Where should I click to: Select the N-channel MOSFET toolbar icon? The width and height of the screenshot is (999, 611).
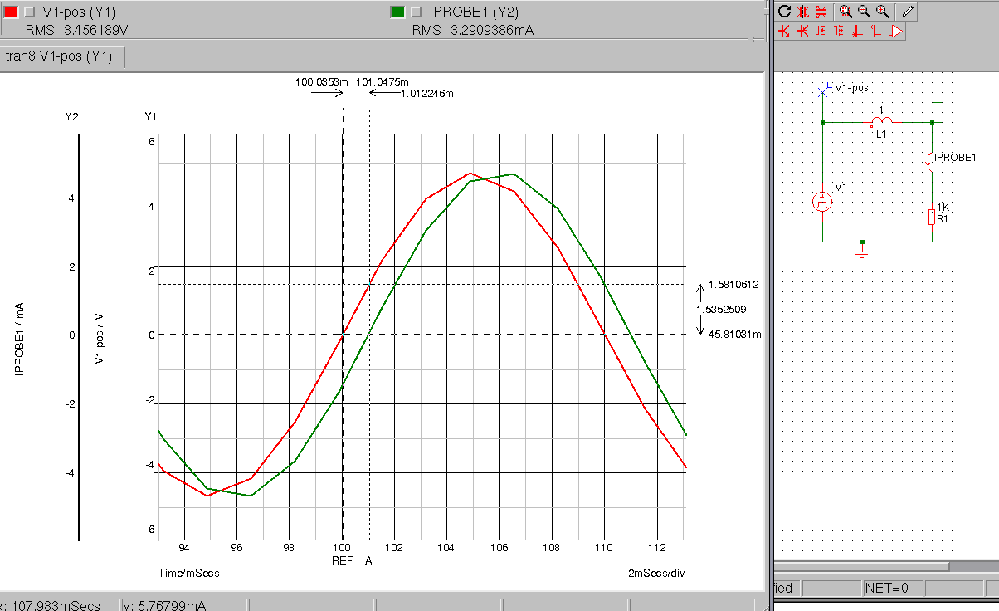pos(821,31)
